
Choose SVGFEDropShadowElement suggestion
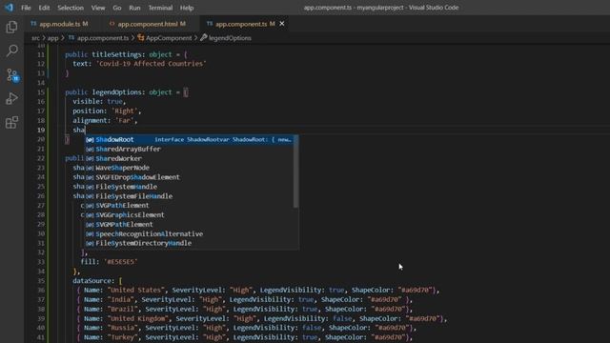coord(190,177)
